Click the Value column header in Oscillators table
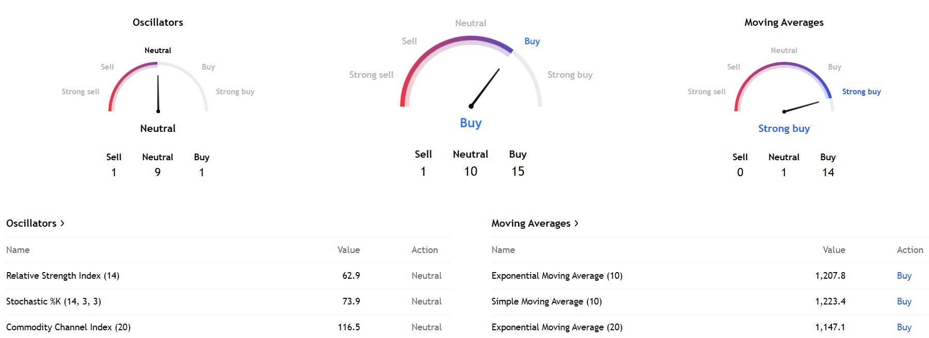This screenshot has height=338, width=929. pos(348,250)
